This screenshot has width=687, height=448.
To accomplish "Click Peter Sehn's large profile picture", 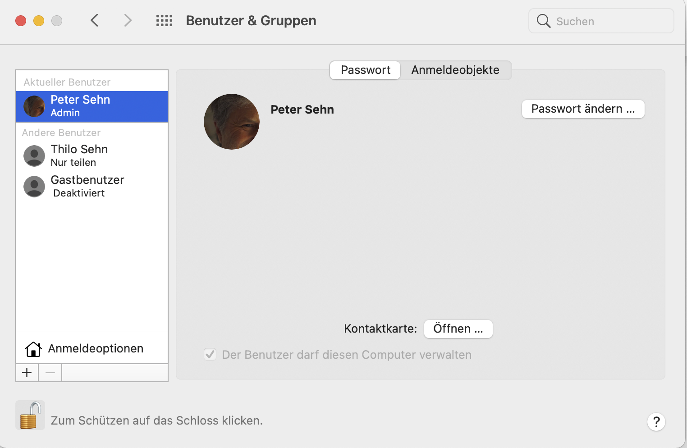I will pyautogui.click(x=232, y=122).
